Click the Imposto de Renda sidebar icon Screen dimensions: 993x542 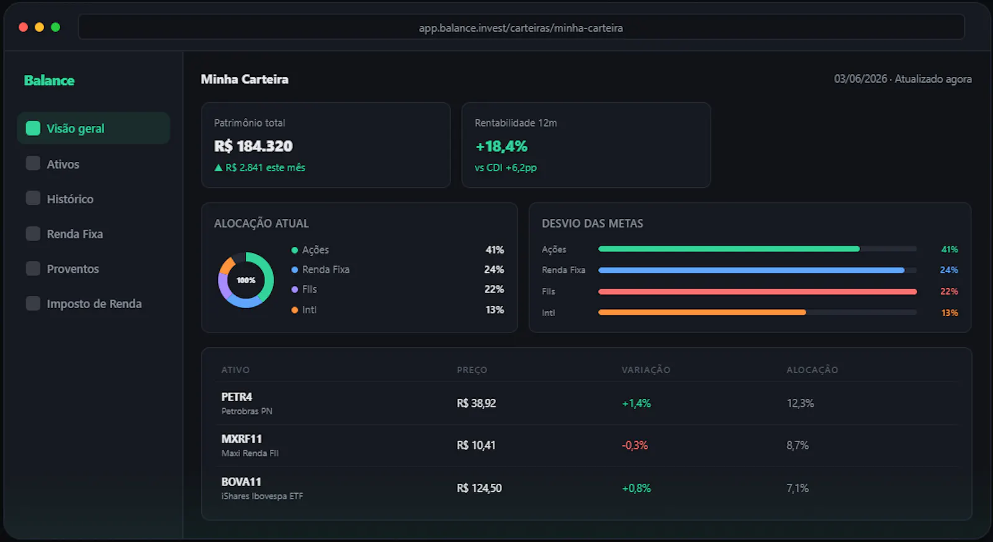[33, 303]
